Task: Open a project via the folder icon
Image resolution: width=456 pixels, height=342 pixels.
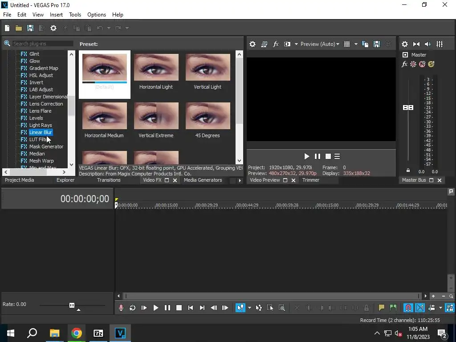Action: point(19,28)
